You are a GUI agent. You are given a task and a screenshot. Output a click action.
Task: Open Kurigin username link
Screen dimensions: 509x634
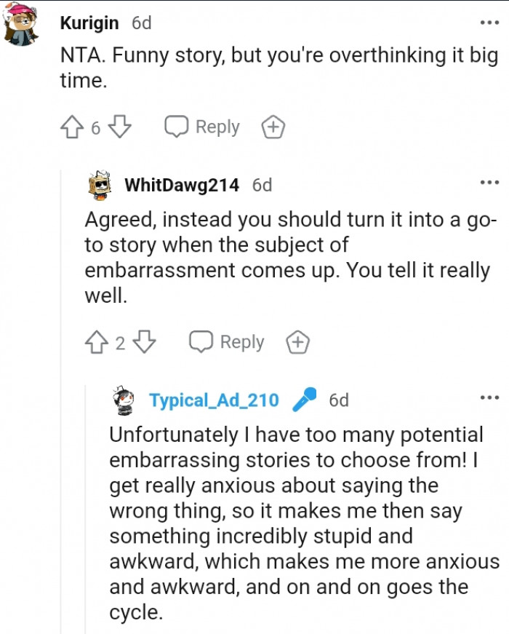(x=89, y=23)
